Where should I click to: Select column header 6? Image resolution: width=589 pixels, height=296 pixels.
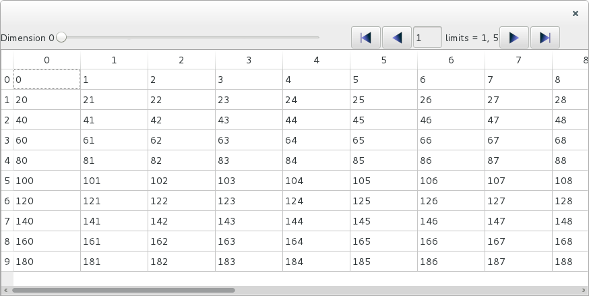(x=451, y=60)
